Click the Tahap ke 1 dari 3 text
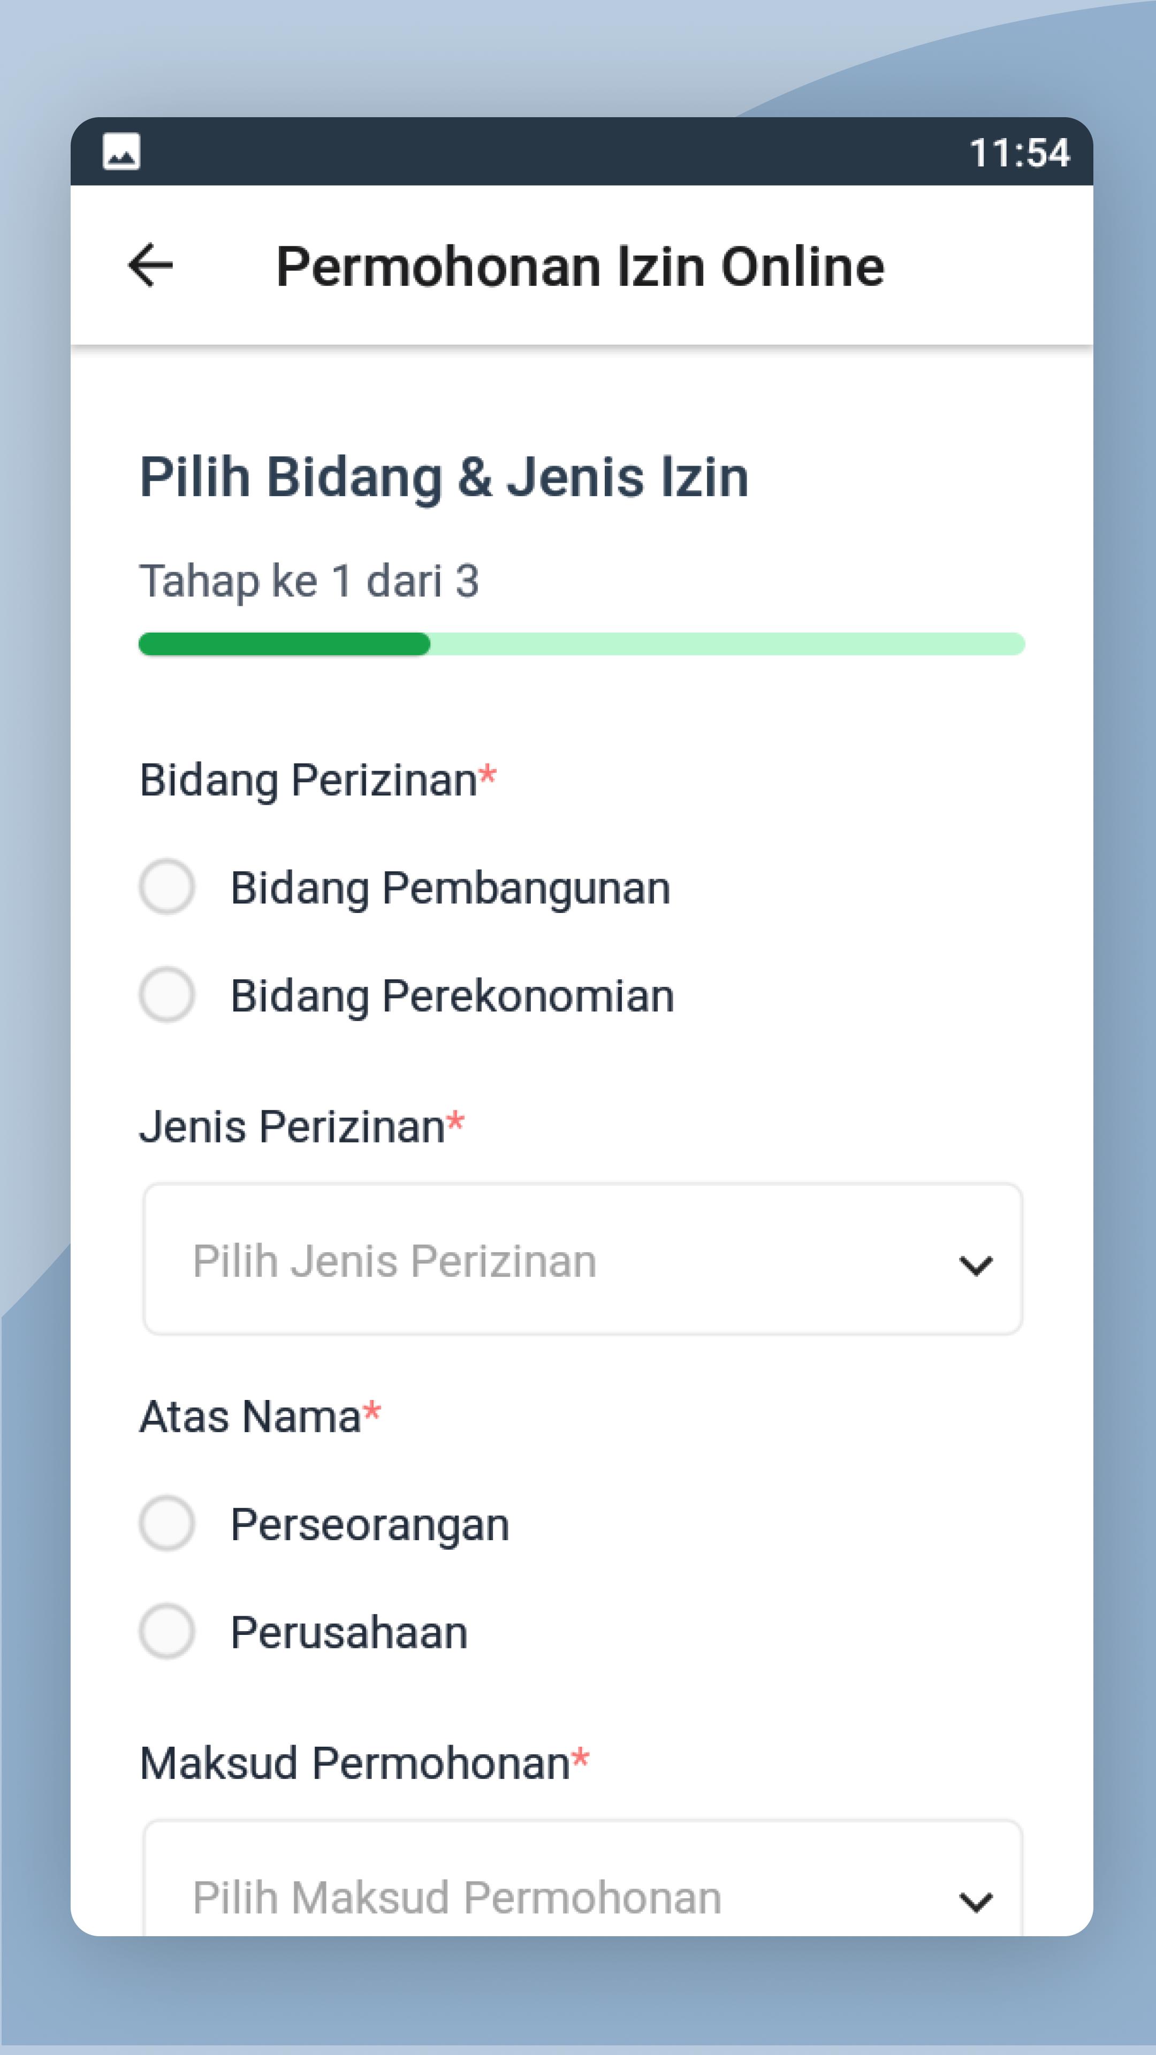Viewport: 1156px width, 2055px height. click(309, 581)
